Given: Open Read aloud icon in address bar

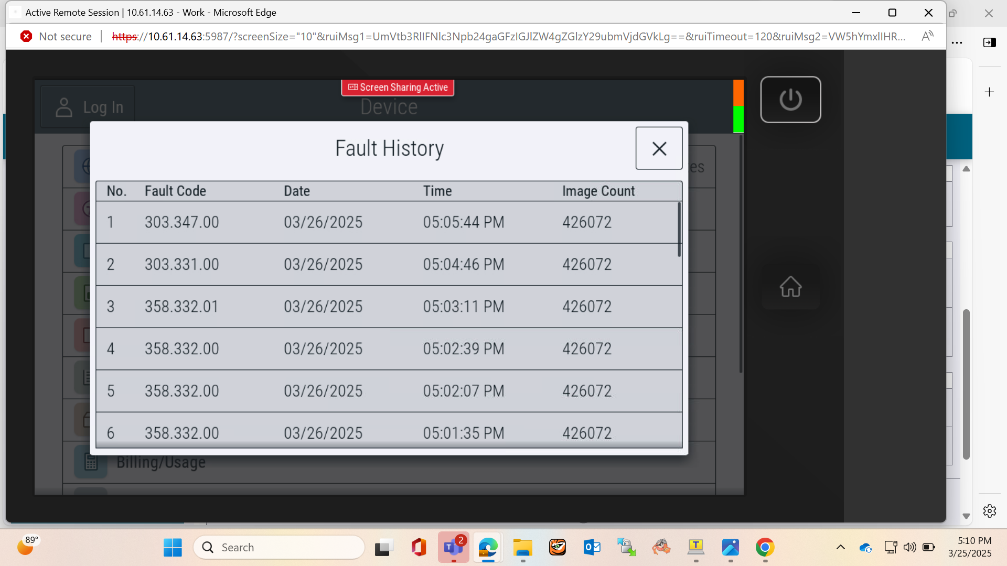Looking at the screenshot, I should tap(927, 36).
